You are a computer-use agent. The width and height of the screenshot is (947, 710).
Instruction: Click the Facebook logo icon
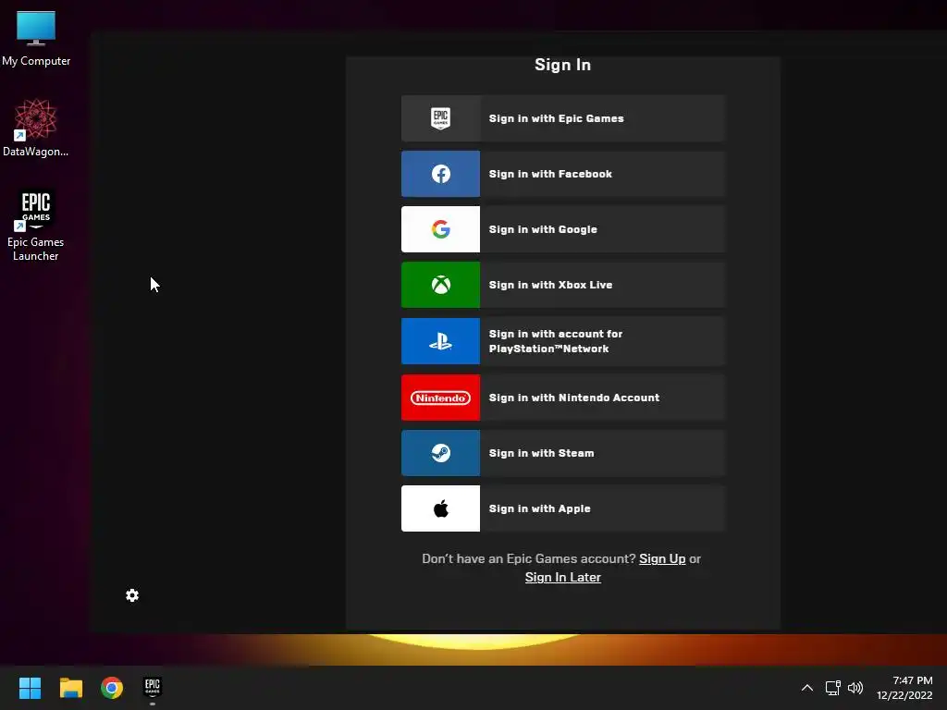[440, 174]
